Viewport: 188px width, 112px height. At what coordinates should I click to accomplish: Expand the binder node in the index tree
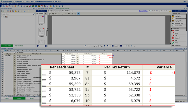(x=2, y=17)
